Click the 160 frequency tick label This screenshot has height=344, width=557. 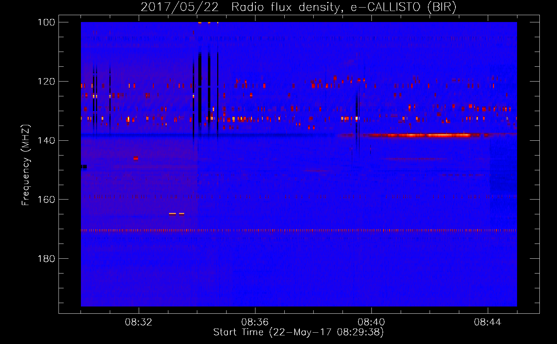tap(46, 200)
